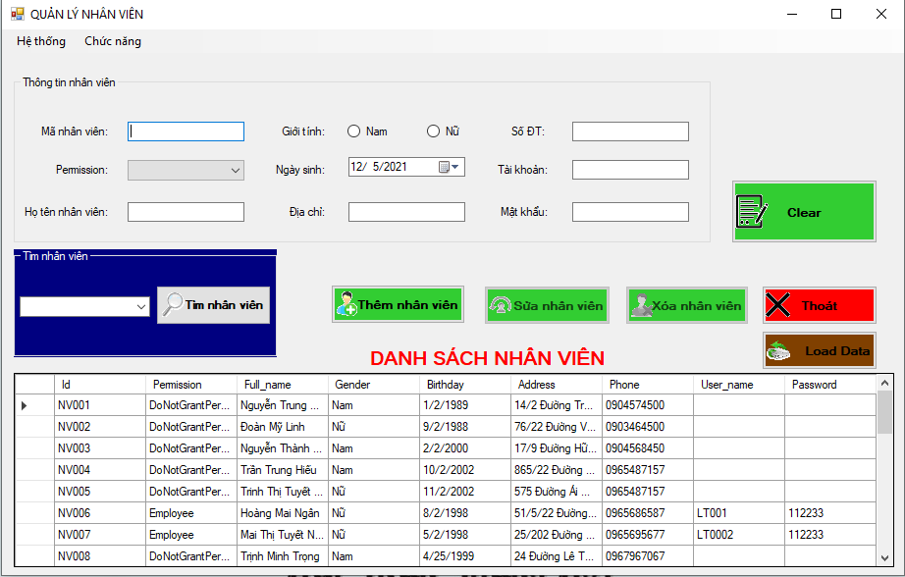Open the Hệ thống menu
This screenshot has width=905, height=577.
(41, 41)
